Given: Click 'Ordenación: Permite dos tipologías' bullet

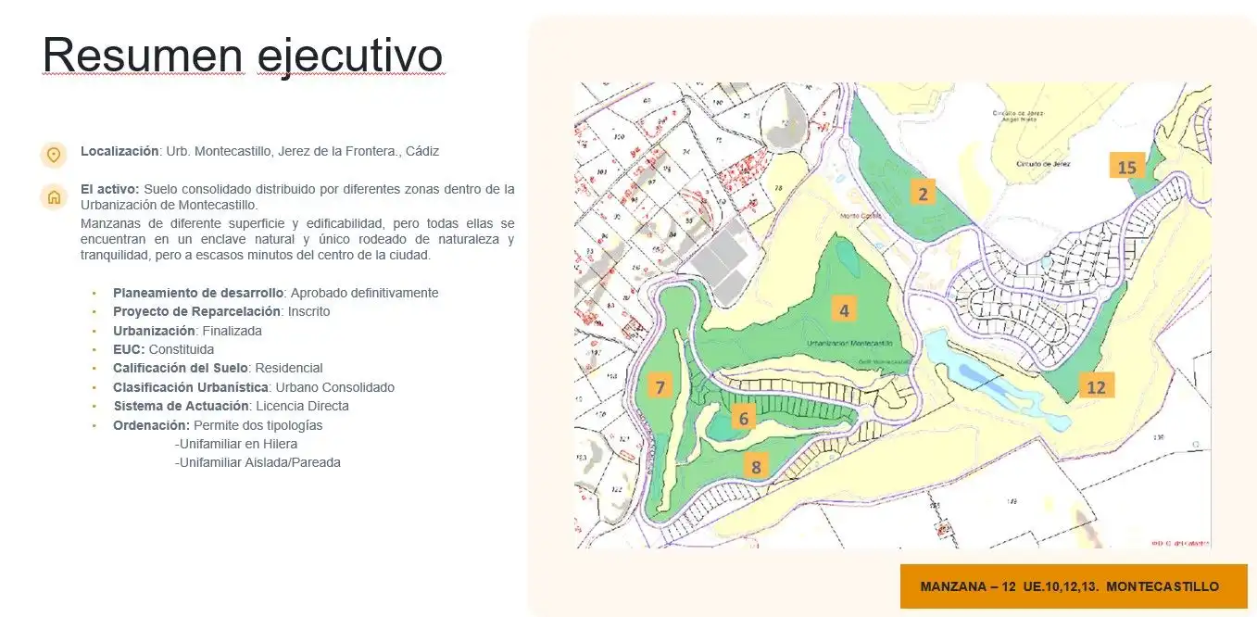Looking at the screenshot, I should [218, 425].
